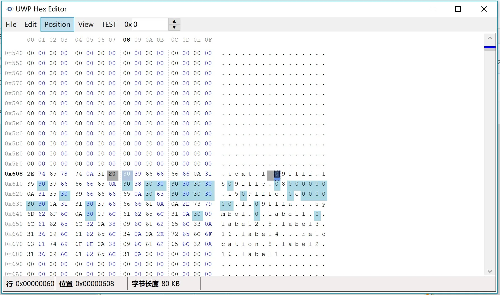Open the File menu

11,24
